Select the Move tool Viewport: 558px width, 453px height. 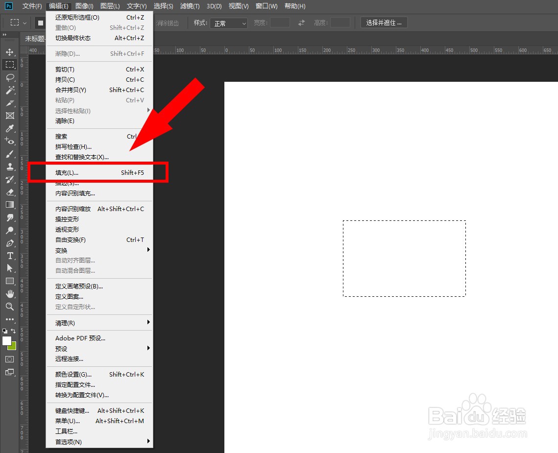click(x=10, y=52)
